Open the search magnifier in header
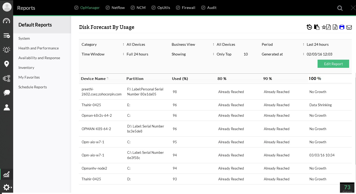Screen dimensions: 356x194 [x=340, y=8]
